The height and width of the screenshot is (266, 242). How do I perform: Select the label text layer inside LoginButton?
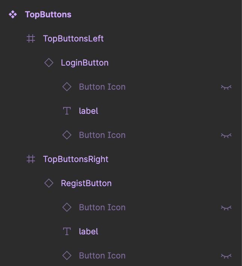[x=88, y=111]
